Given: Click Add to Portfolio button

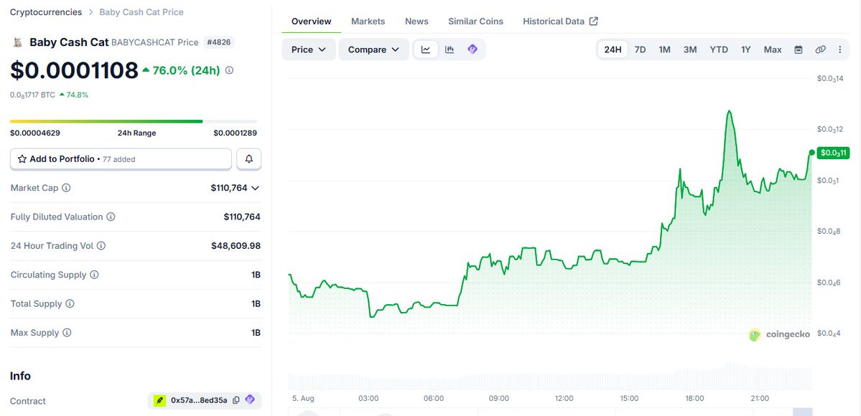Looking at the screenshot, I should [121, 159].
